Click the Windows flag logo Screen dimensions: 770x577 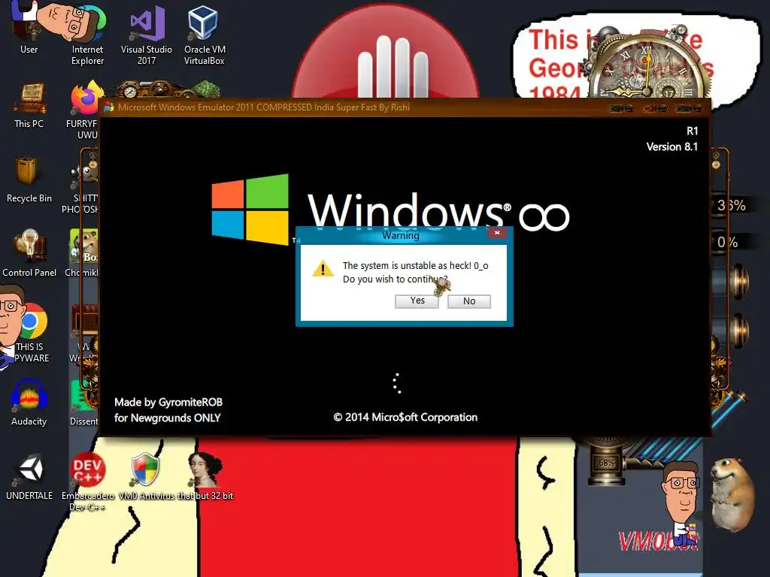tap(250, 209)
